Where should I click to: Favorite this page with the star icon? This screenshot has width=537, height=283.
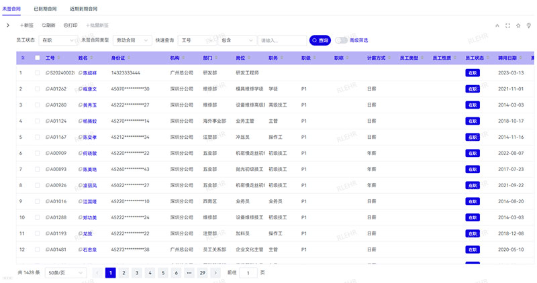[518, 25]
